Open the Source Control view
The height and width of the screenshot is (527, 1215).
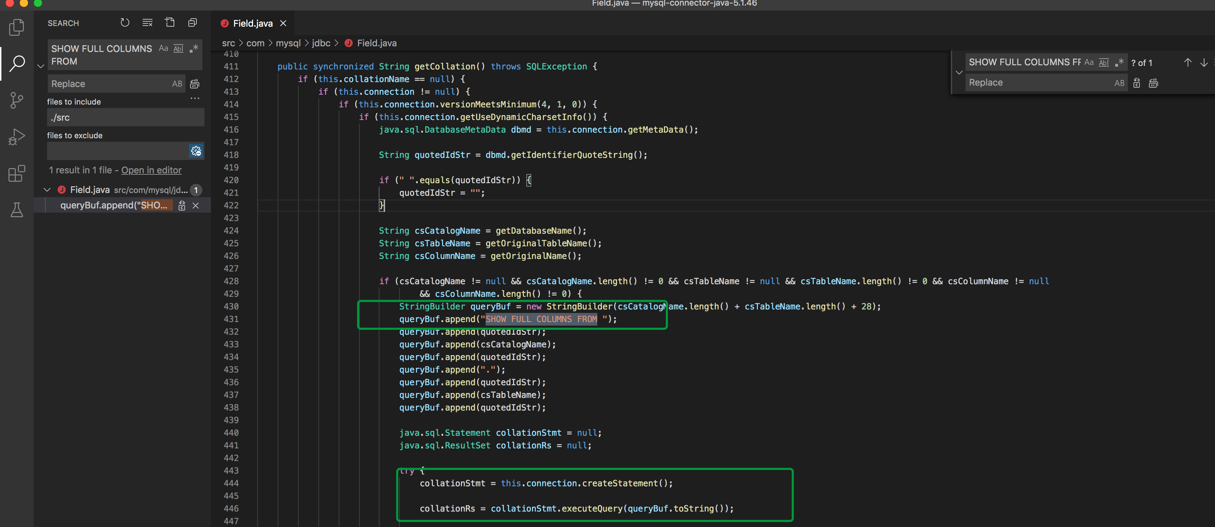(x=17, y=100)
